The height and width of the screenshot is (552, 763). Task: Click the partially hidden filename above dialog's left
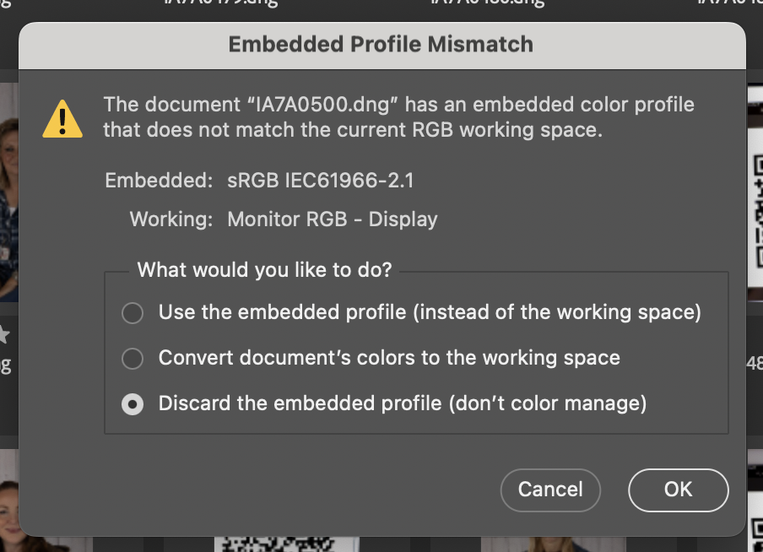[x=221, y=4]
